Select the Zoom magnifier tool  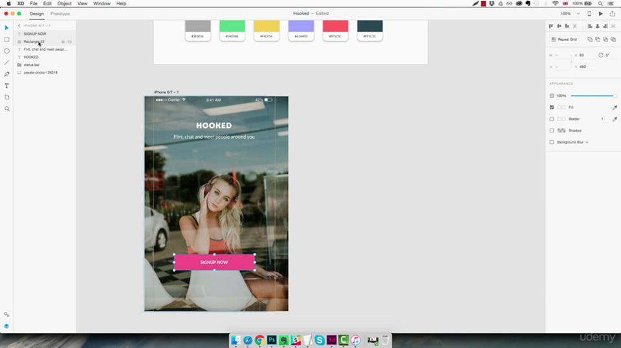[x=7, y=109]
